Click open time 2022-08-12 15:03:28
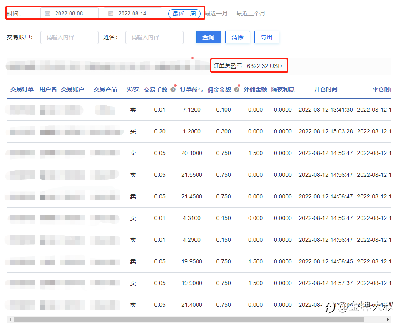This screenshot has width=398, height=326. click(x=326, y=131)
